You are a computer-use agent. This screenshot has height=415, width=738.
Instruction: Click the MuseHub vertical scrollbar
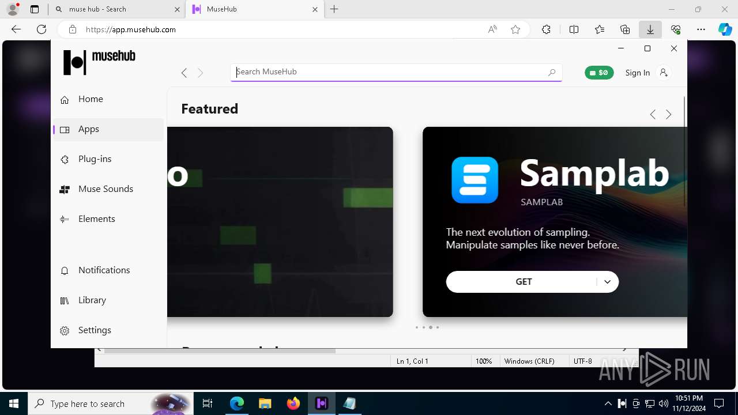click(x=684, y=151)
